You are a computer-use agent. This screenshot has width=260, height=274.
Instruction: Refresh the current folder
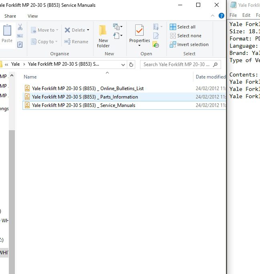tap(131, 64)
